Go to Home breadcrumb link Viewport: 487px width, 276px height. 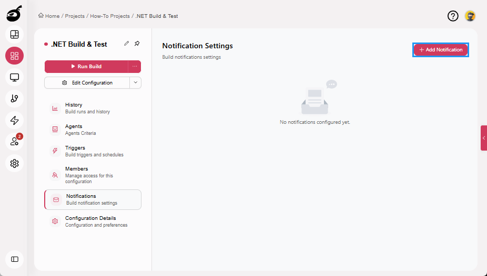[x=52, y=16]
